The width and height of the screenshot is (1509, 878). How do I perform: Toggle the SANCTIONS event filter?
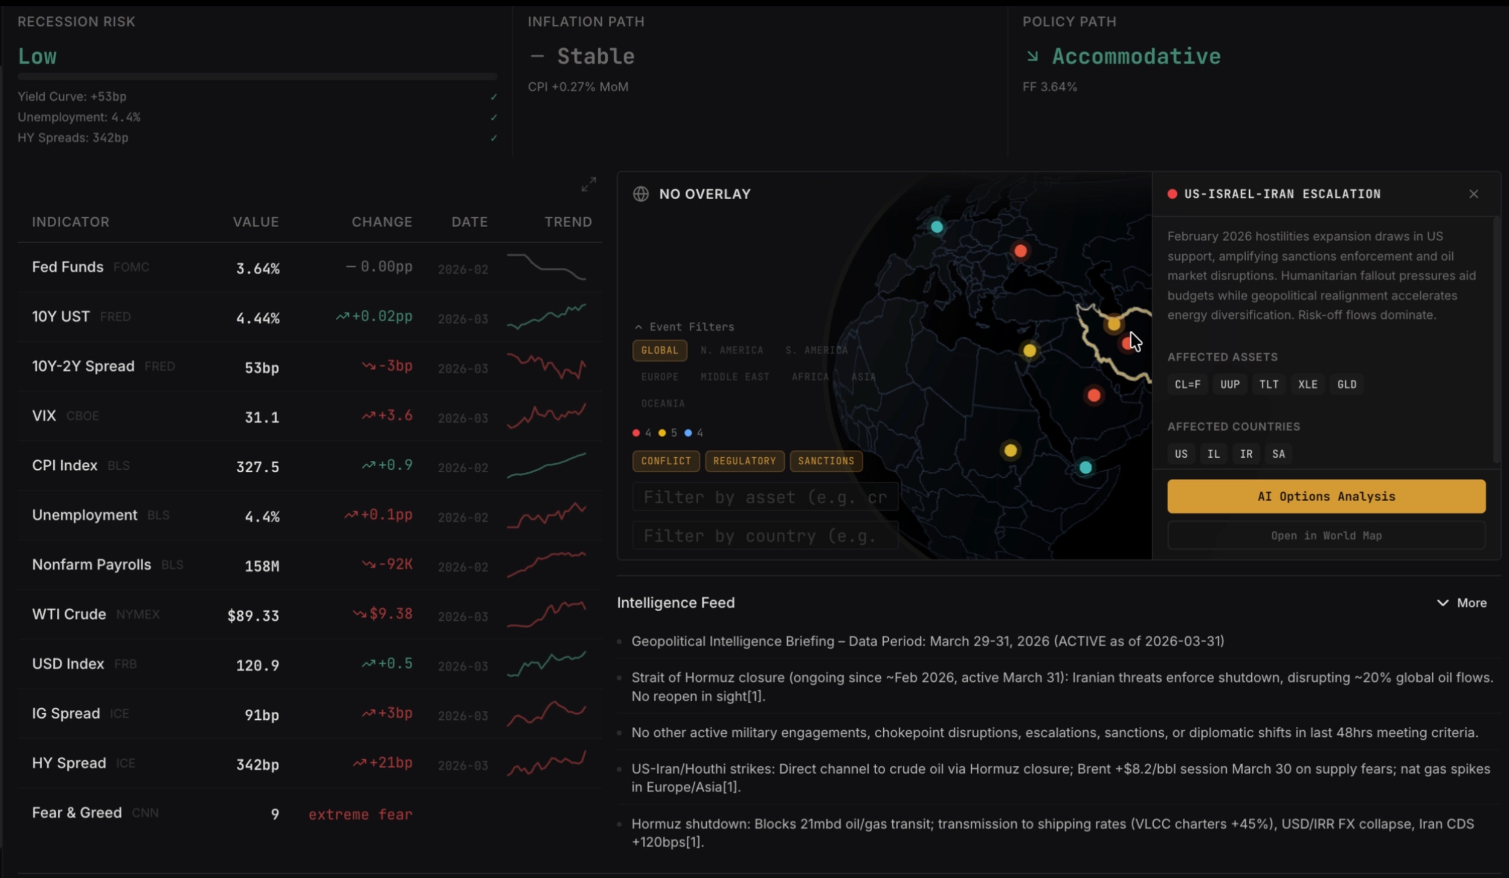click(826, 461)
